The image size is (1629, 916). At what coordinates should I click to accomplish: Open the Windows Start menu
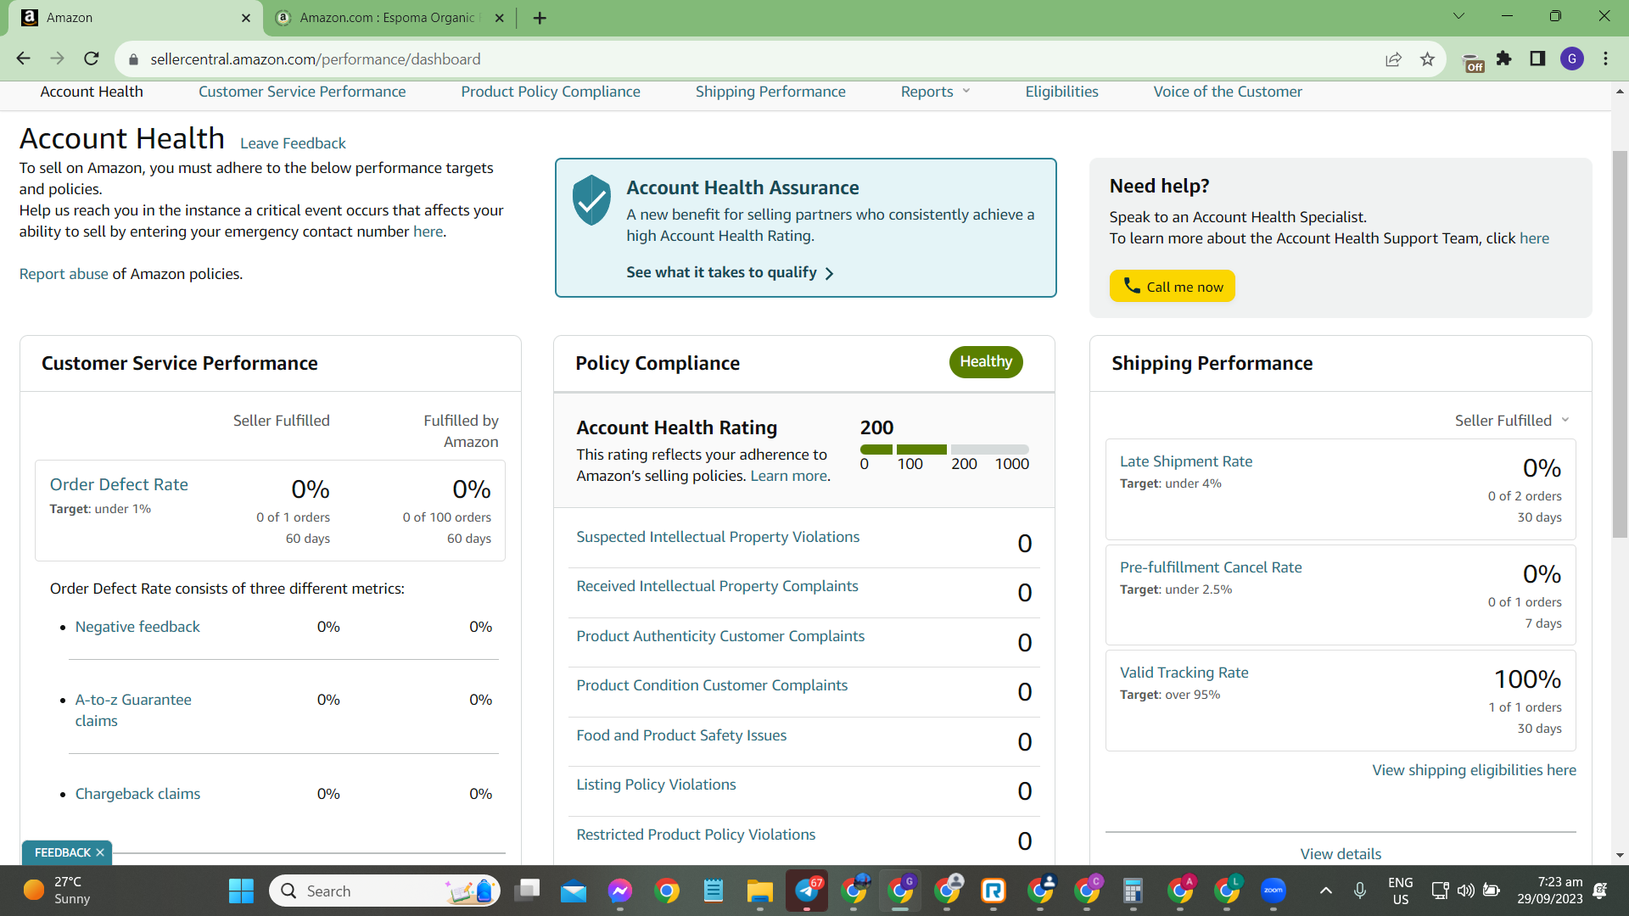[241, 891]
